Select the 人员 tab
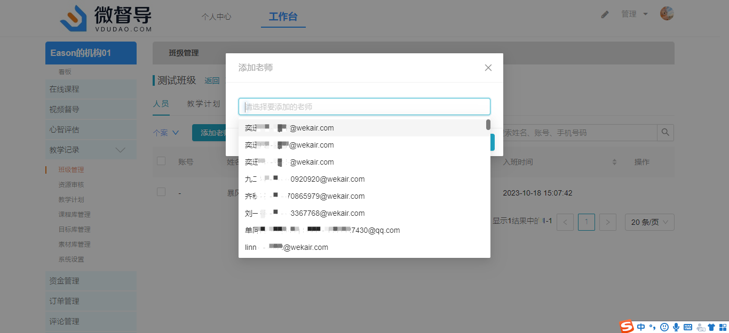Image resolution: width=729 pixels, height=333 pixels. click(161, 104)
